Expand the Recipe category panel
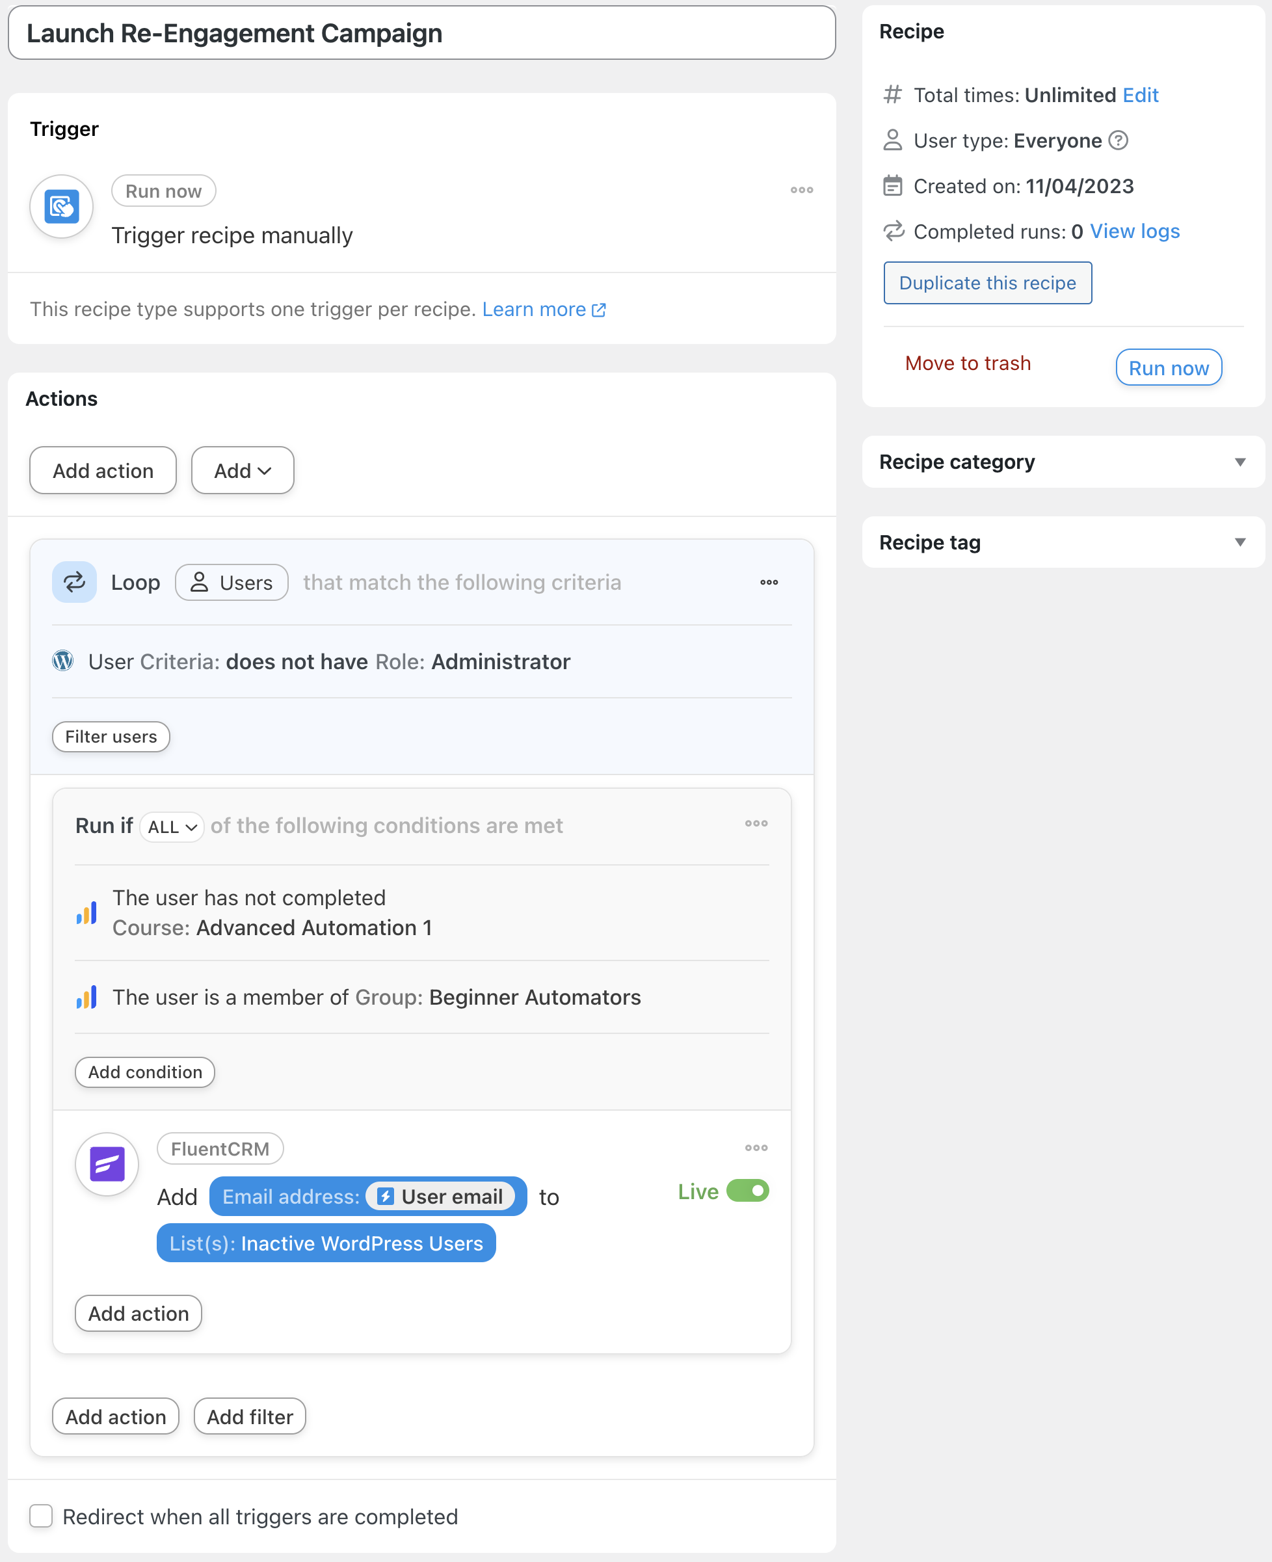 (1063, 462)
